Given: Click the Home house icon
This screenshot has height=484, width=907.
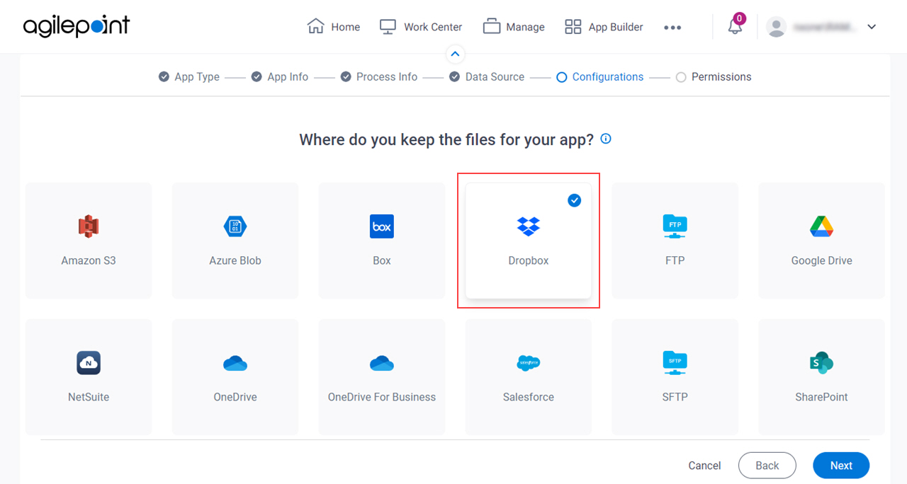Looking at the screenshot, I should [x=315, y=26].
